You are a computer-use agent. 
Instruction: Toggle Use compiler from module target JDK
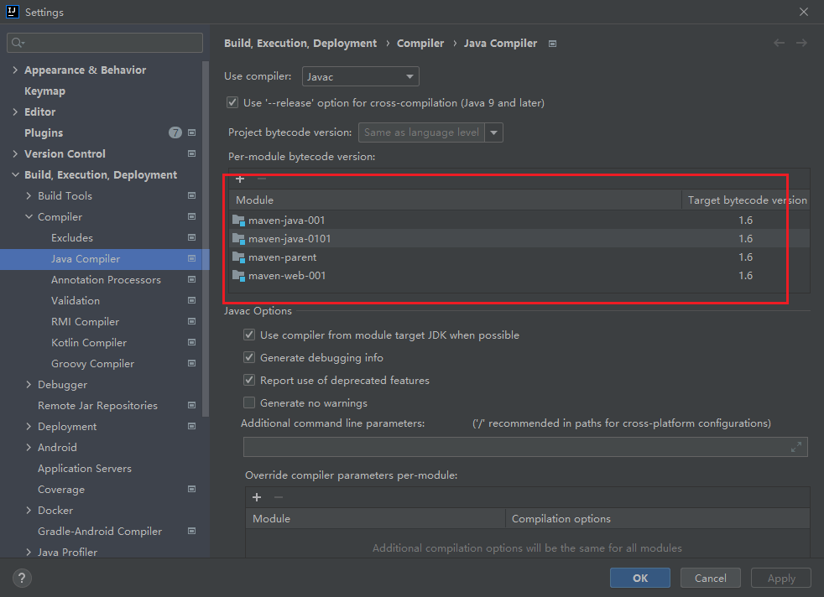click(249, 335)
